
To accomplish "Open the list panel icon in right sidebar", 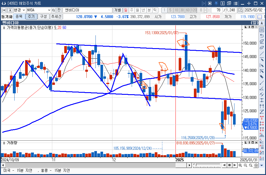I will tap(262, 30).
